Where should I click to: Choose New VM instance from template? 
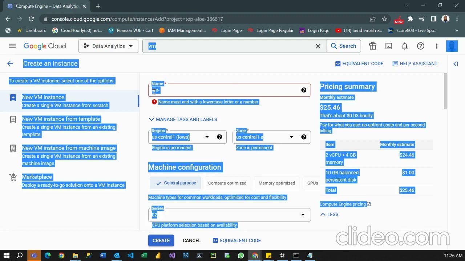point(69,127)
